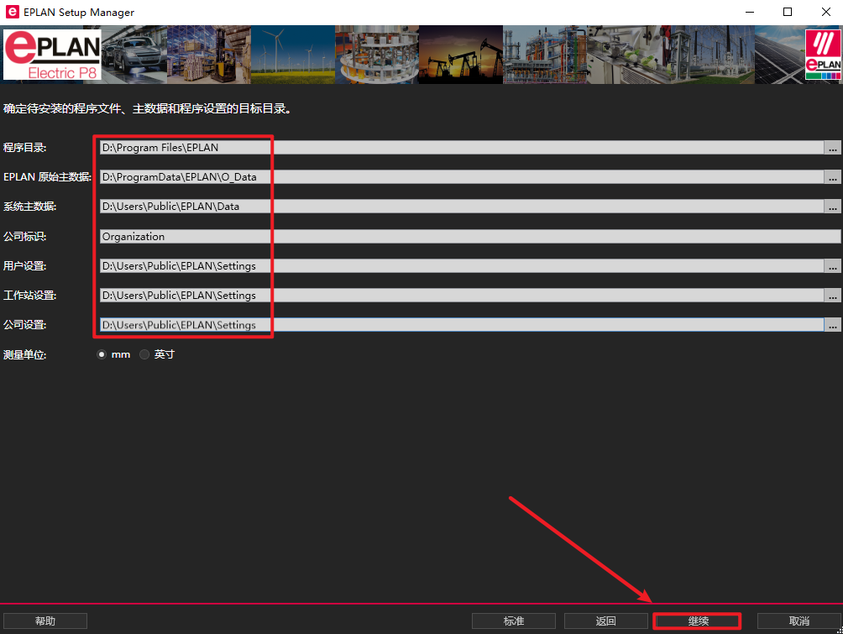Focus the 系统主数据 path field
Screen dimensions: 843x634
point(460,207)
